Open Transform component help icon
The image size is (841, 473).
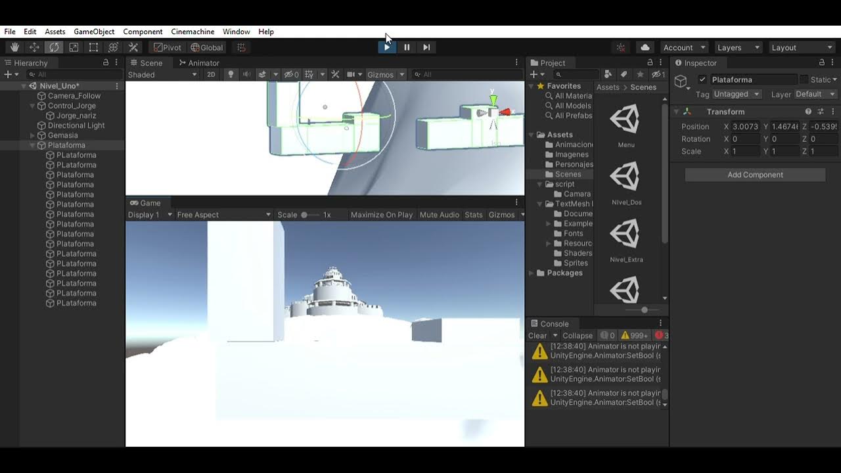click(x=808, y=112)
